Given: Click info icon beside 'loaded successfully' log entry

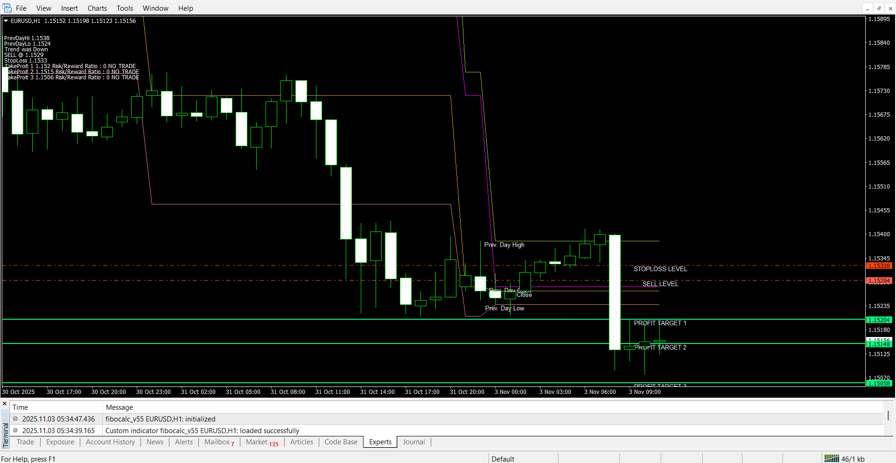Looking at the screenshot, I should [15, 430].
